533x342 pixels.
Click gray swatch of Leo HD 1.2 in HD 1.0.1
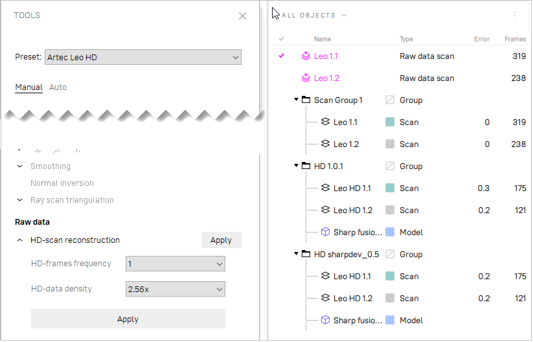pos(390,210)
